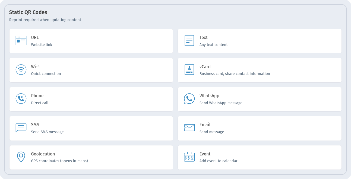Click 'GPS coordinates (opens in maps)' text

pos(59,161)
